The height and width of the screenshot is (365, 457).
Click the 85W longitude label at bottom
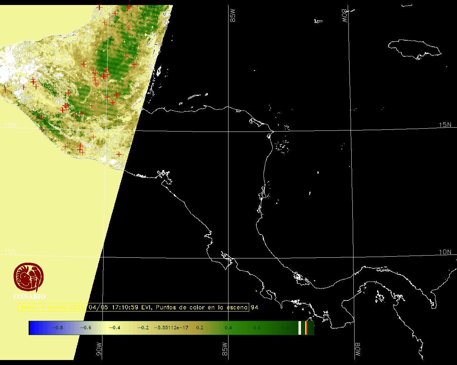225,349
